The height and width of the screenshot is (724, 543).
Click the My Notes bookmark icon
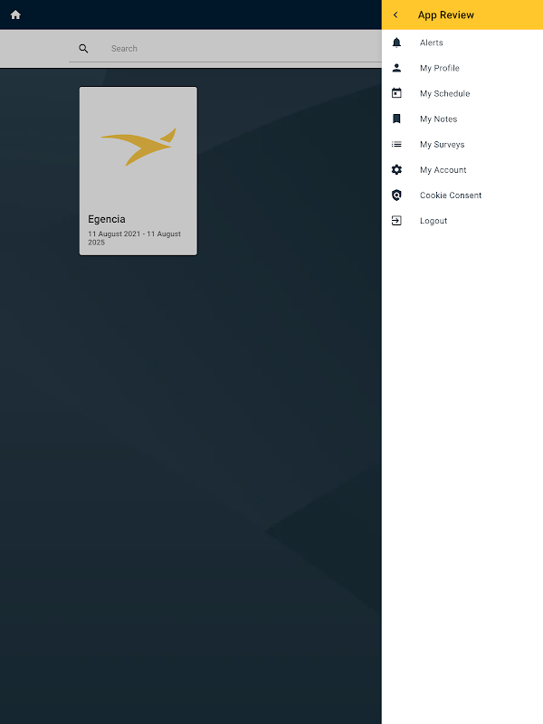point(396,119)
